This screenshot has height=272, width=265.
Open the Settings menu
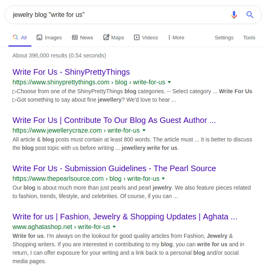click(224, 37)
